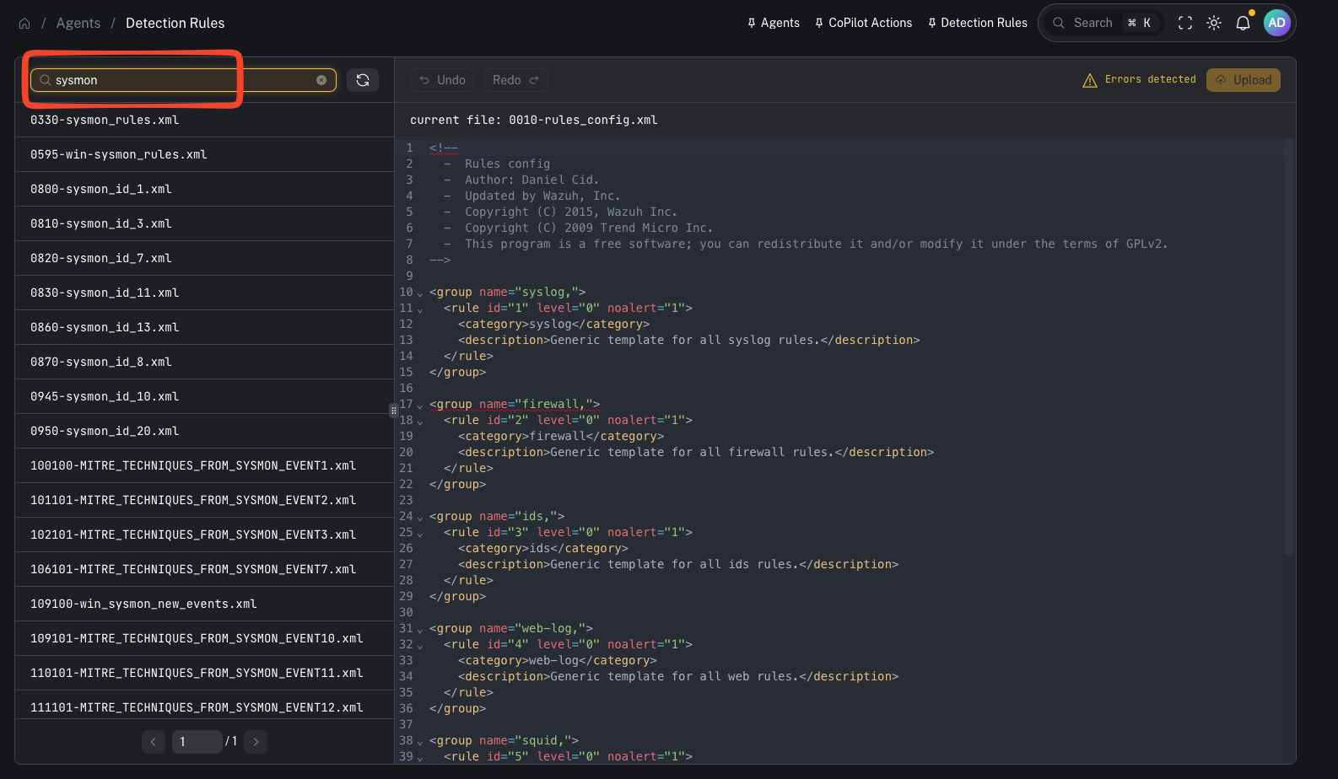This screenshot has height=779, width=1338.
Task: Collapse rule id 1 at line 11
Action: [420, 309]
